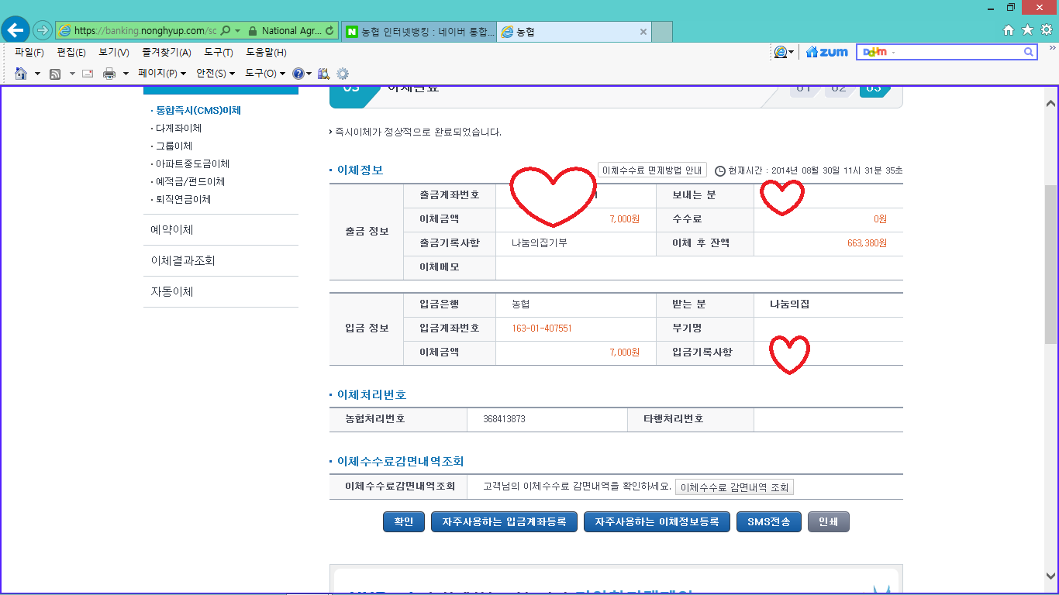
Task: Click the vertical scrollbar down arrow
Action: [x=1050, y=576]
